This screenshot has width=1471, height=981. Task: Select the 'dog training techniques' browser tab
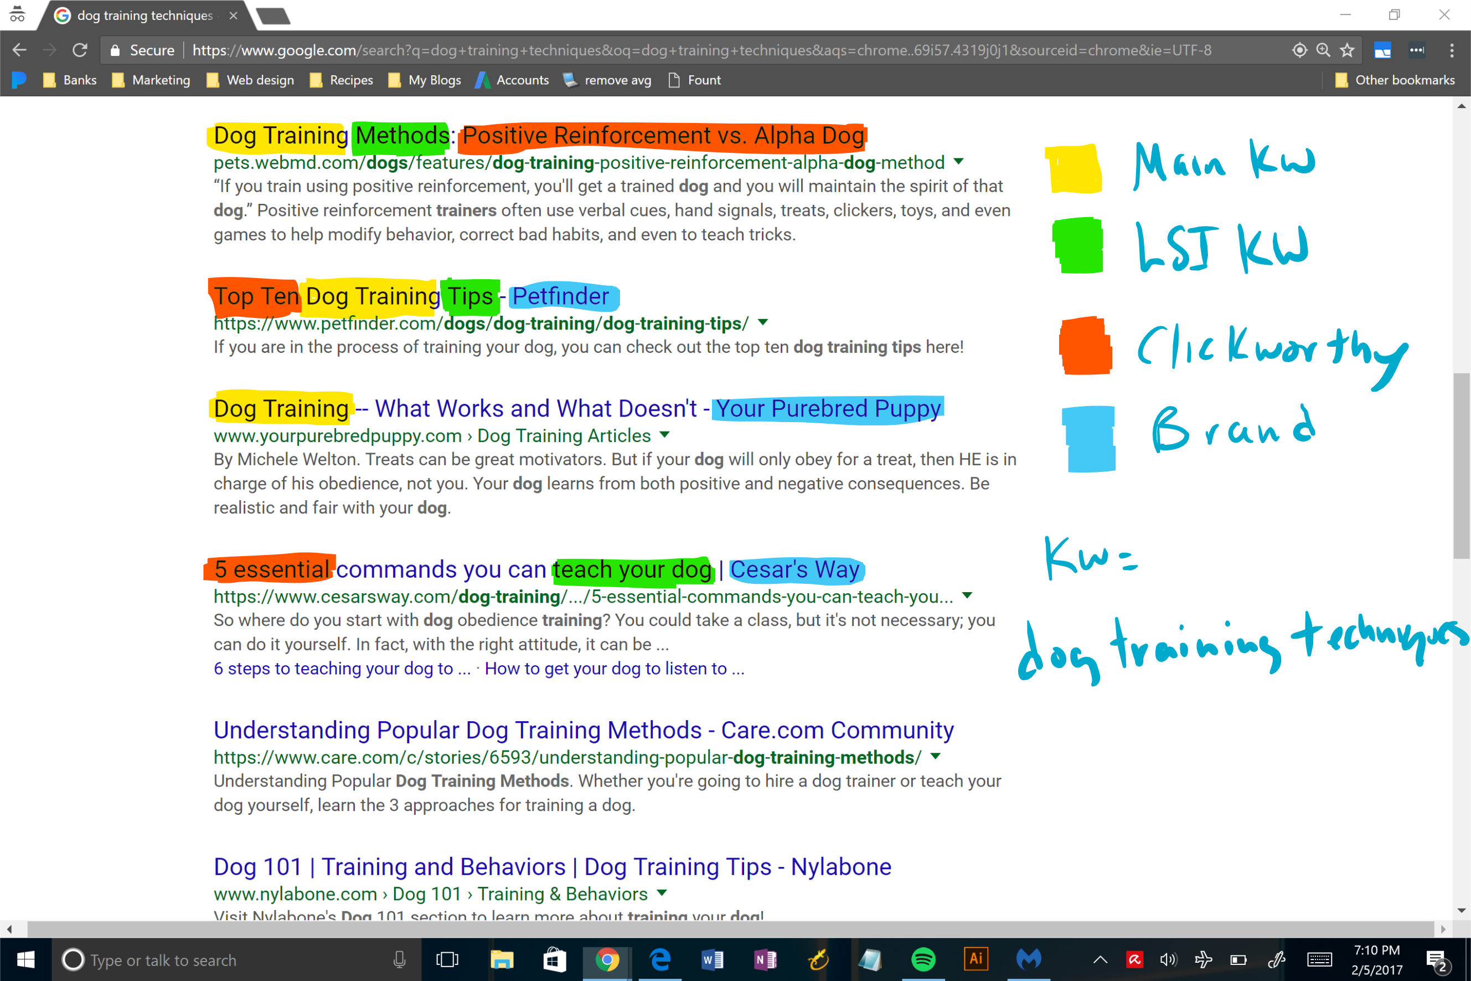tap(137, 16)
